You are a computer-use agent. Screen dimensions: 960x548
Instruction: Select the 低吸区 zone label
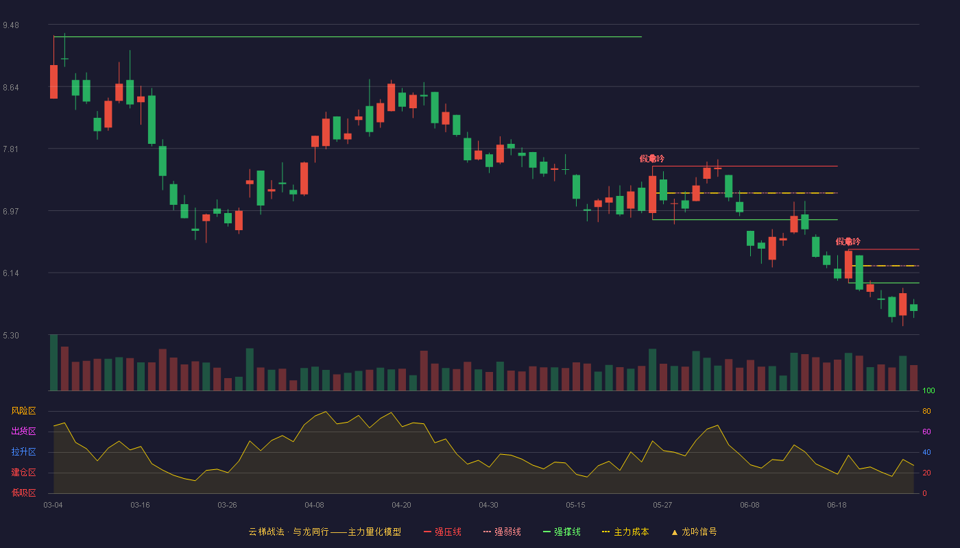pyautogui.click(x=23, y=493)
